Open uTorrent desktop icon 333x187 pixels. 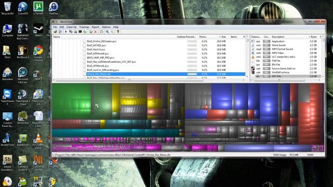click(x=38, y=8)
